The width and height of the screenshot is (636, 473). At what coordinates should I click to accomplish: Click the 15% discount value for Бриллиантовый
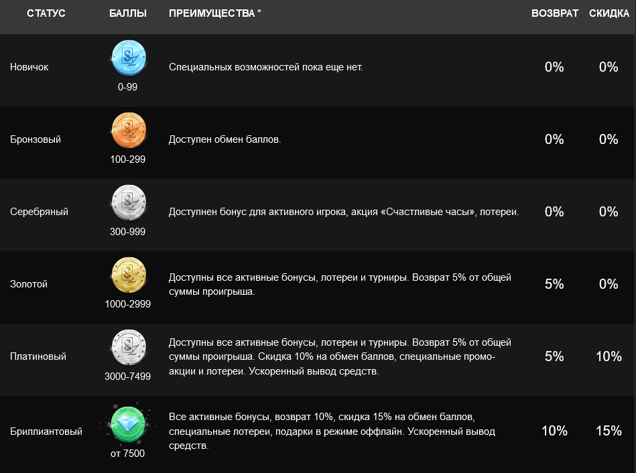[609, 431]
